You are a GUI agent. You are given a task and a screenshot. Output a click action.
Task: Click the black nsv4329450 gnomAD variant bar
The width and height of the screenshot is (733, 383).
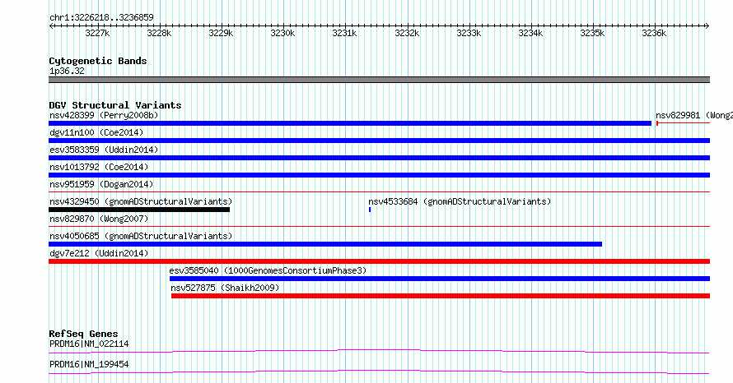139,210
